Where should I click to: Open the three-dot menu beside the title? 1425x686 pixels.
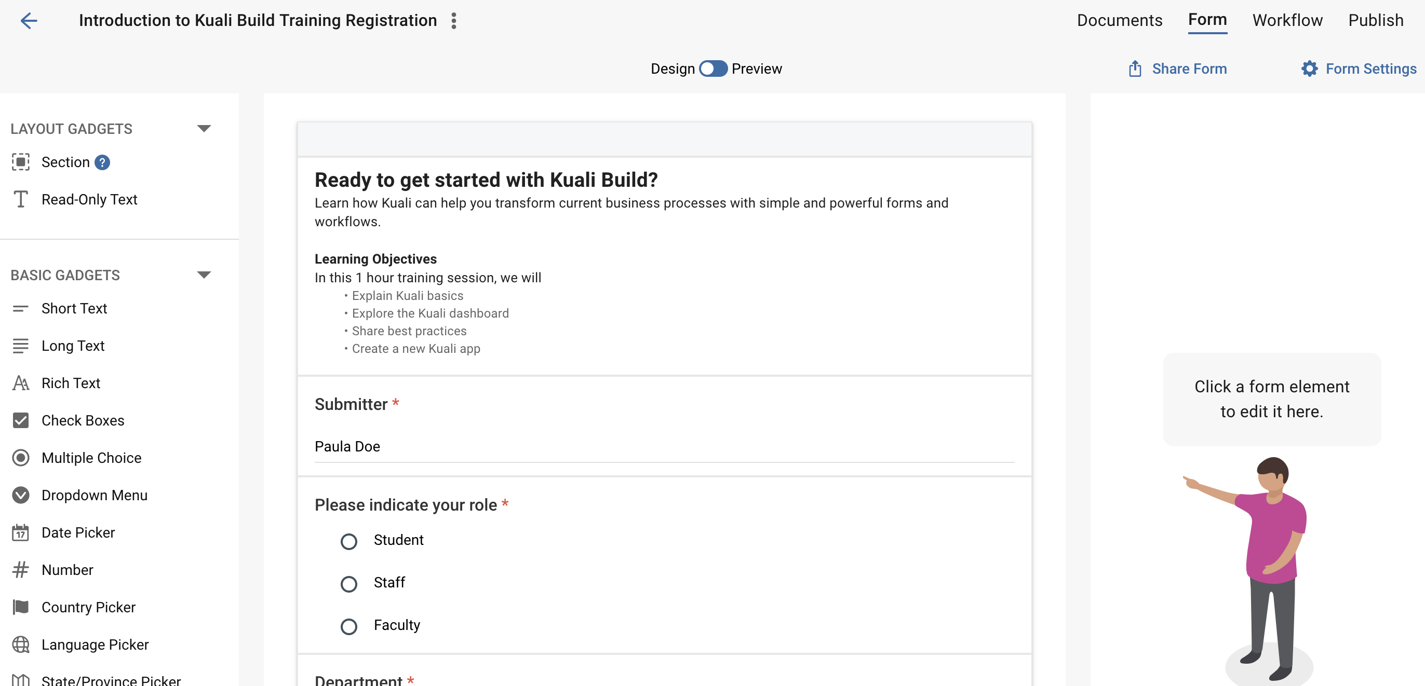point(453,20)
